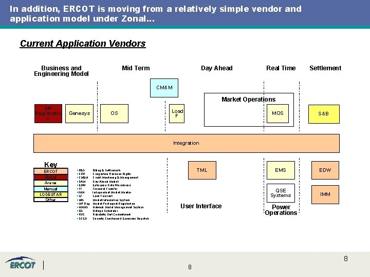Click the 'Mid Term' column label
Viewport: 370px width, 277px height.
point(136,68)
